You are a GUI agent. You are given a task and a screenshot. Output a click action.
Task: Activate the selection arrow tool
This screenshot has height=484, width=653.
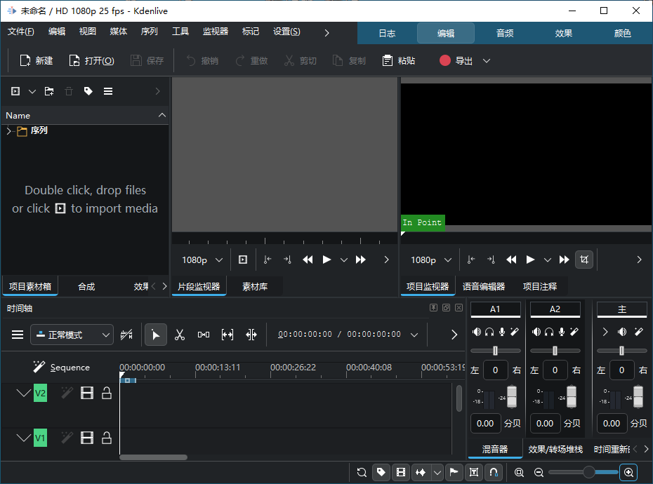[156, 335]
